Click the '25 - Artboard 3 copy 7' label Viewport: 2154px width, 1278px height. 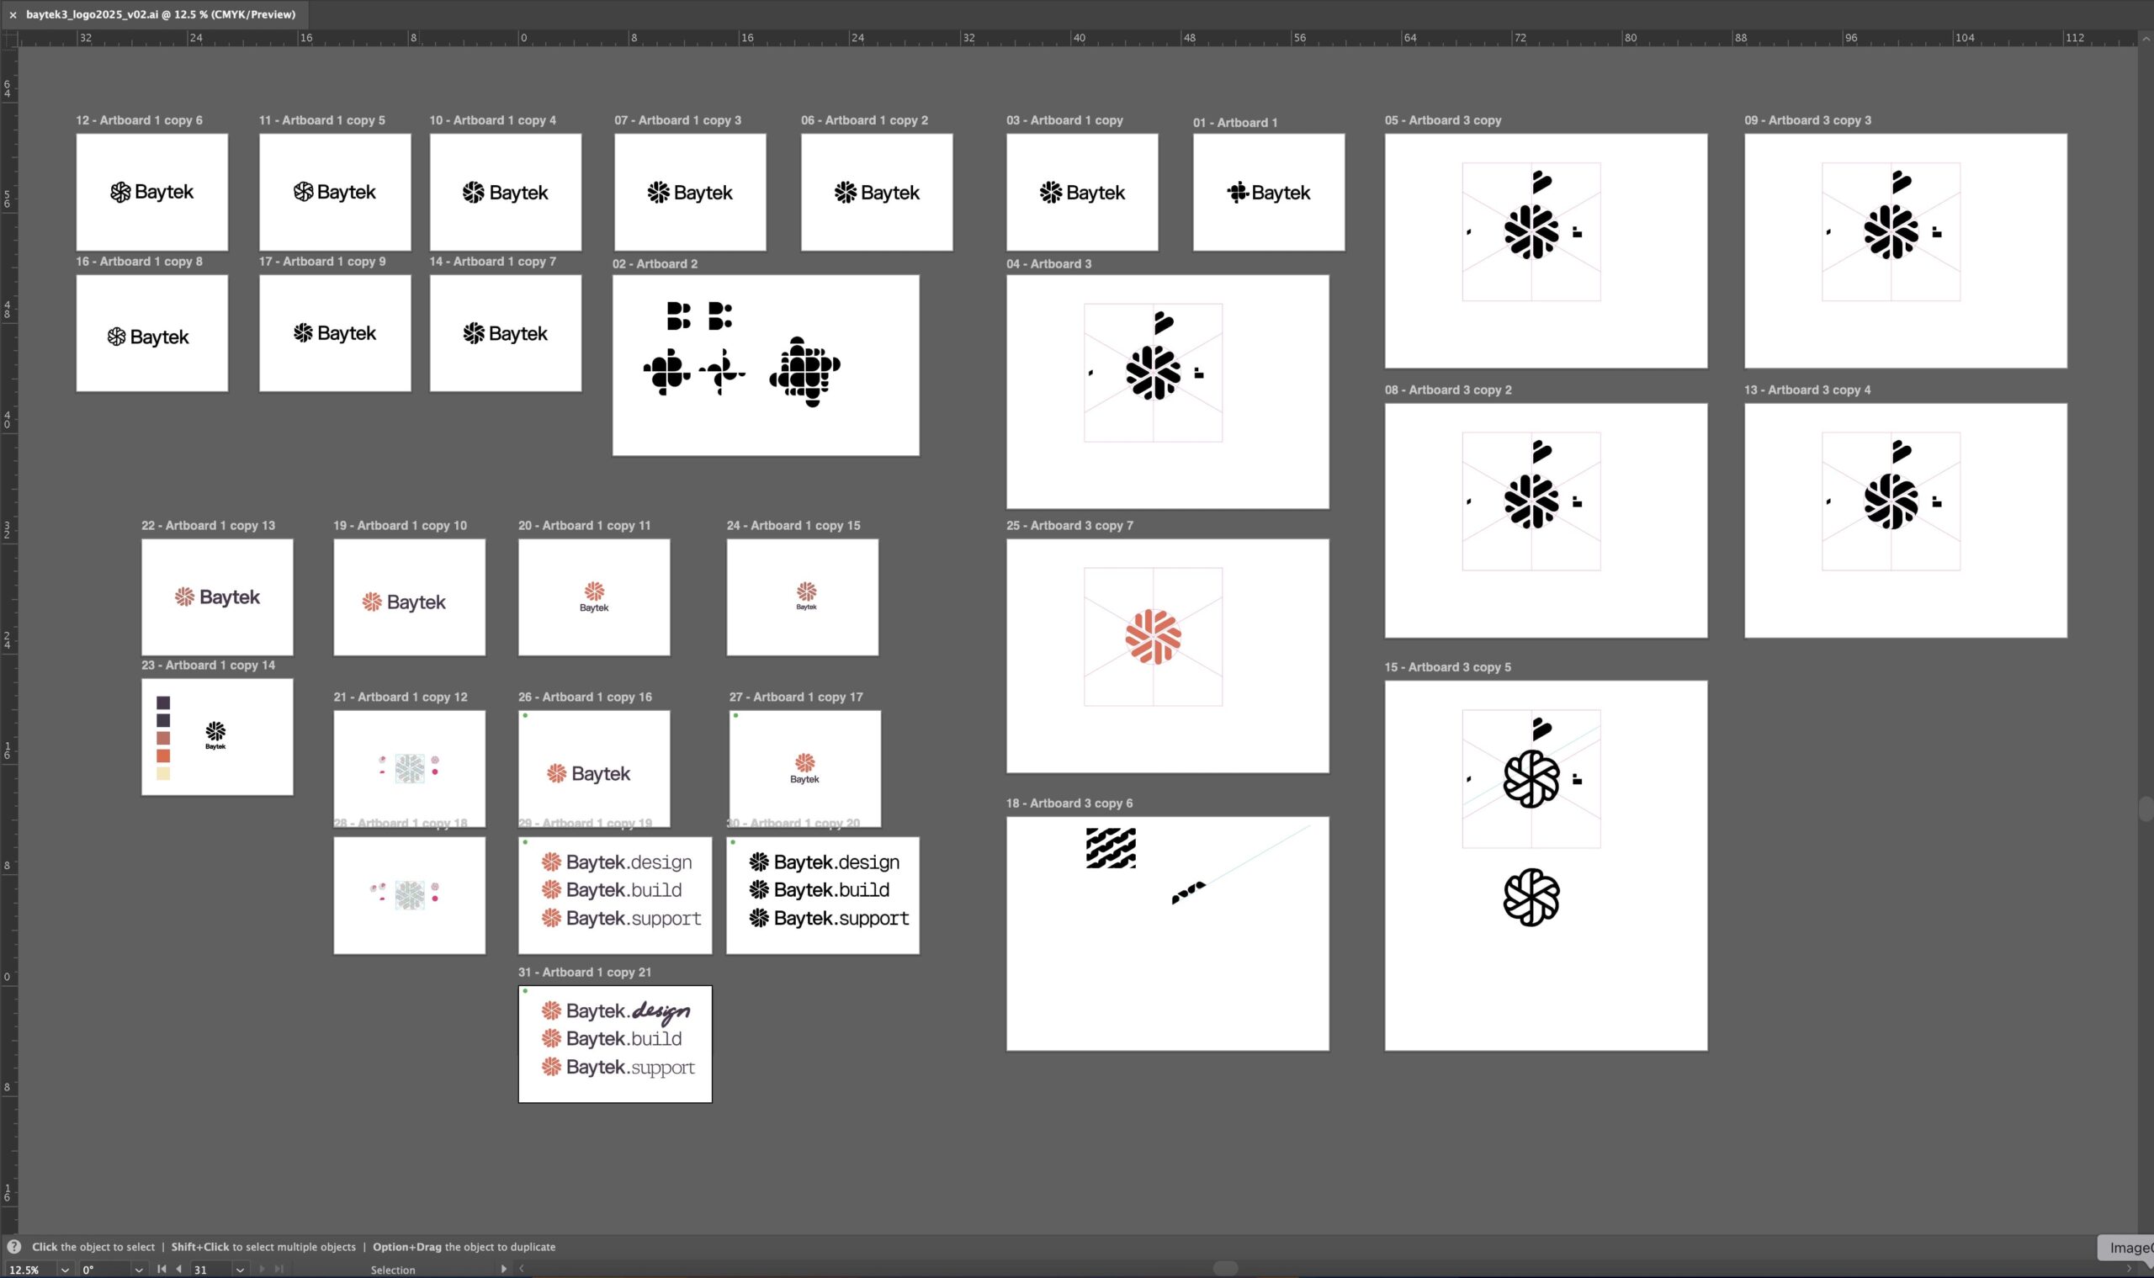(1069, 525)
